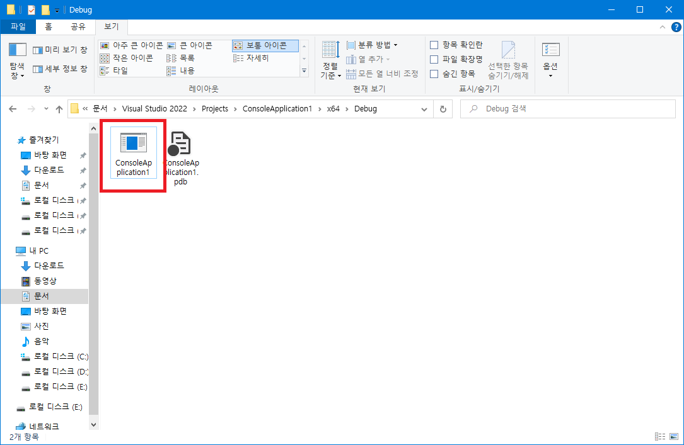Switch to the 홈 tab
The image size is (684, 445).
point(49,26)
